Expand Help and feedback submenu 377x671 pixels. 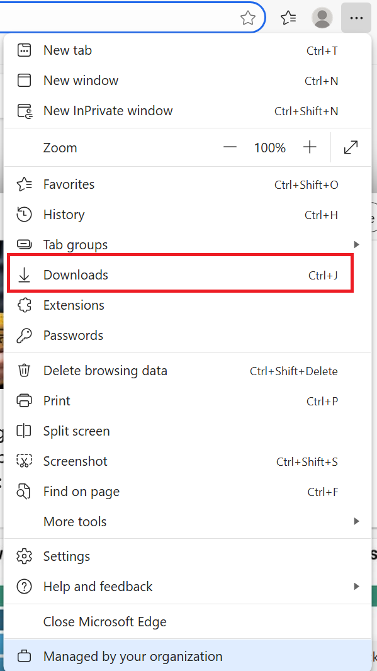tap(188, 586)
